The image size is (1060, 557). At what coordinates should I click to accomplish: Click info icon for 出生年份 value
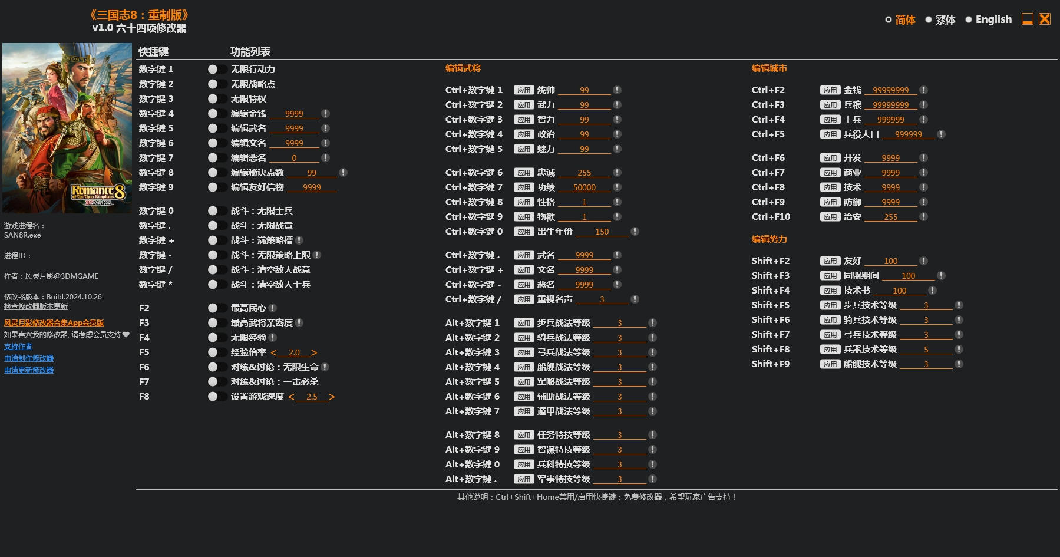pos(635,231)
